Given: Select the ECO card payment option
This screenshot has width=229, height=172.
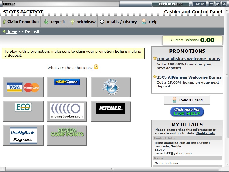Looking at the screenshot, I should (x=23, y=111).
